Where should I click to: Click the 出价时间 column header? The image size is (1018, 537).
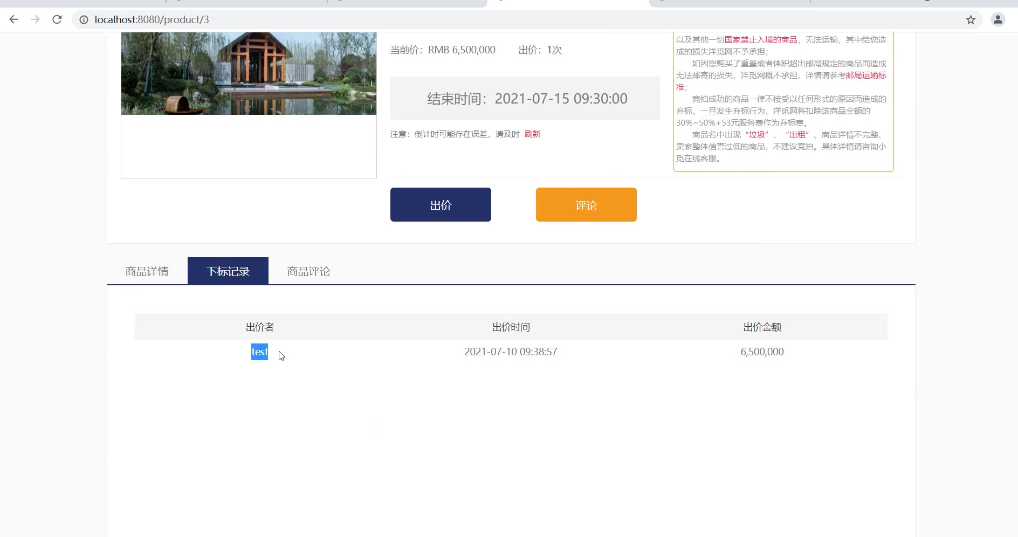[511, 327]
